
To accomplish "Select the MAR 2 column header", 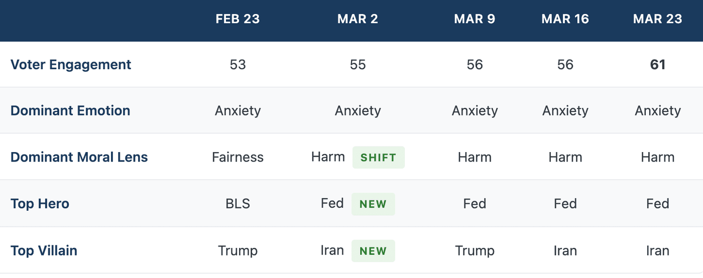I will (x=358, y=19).
